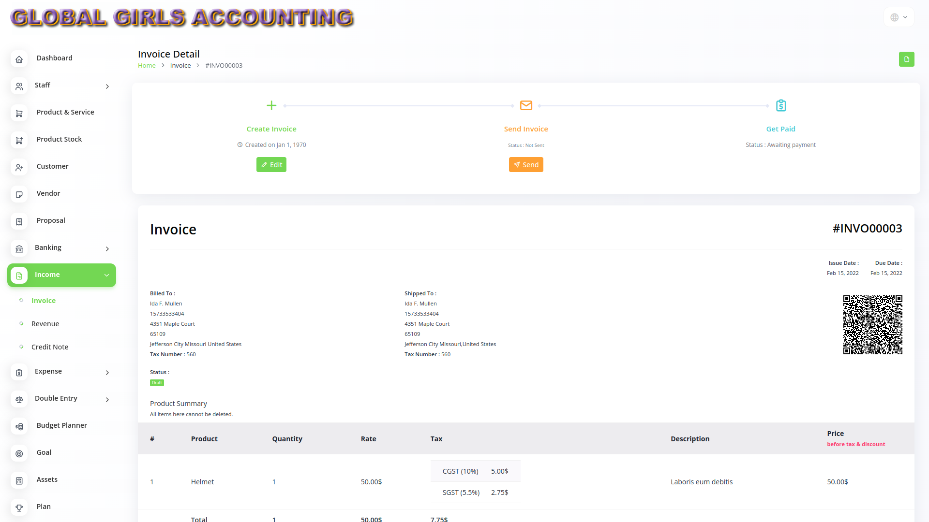The width and height of the screenshot is (929, 522).
Task: Follow the Home breadcrumb link
Action: [147, 66]
